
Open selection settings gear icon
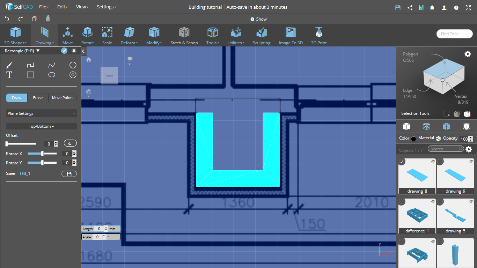pos(468,54)
